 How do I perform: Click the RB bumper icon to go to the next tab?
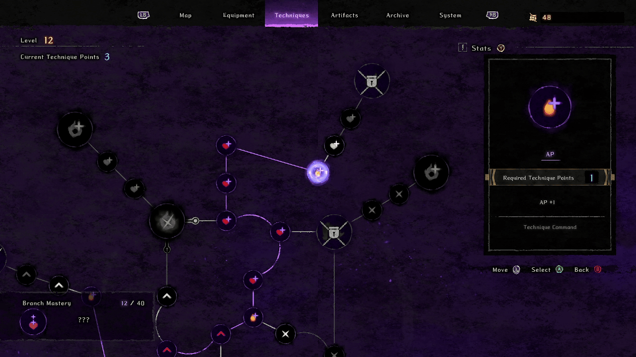492,15
